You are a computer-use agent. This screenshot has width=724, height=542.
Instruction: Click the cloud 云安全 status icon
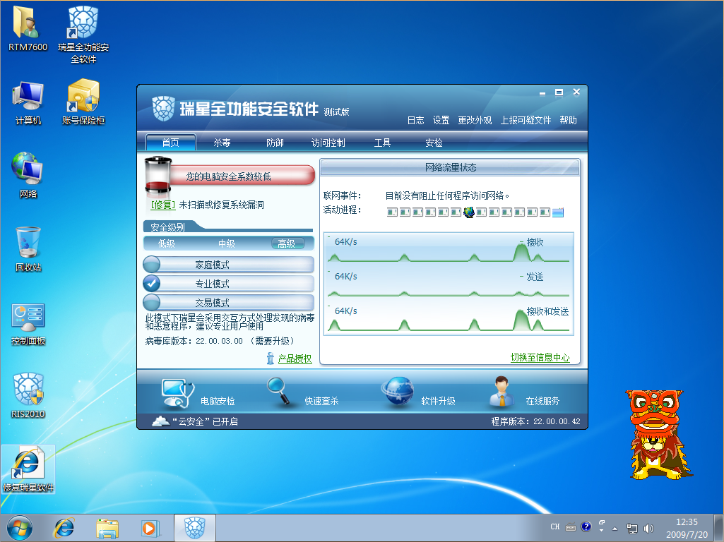pyautogui.click(x=160, y=421)
